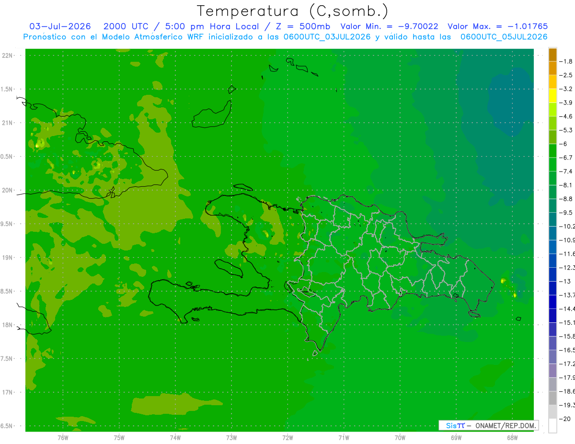Click the '-8.8' color scale value
This screenshot has height=444, width=575.
coord(566,199)
